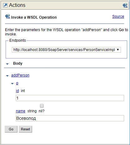Click the p parameter link

click(x=17, y=83)
